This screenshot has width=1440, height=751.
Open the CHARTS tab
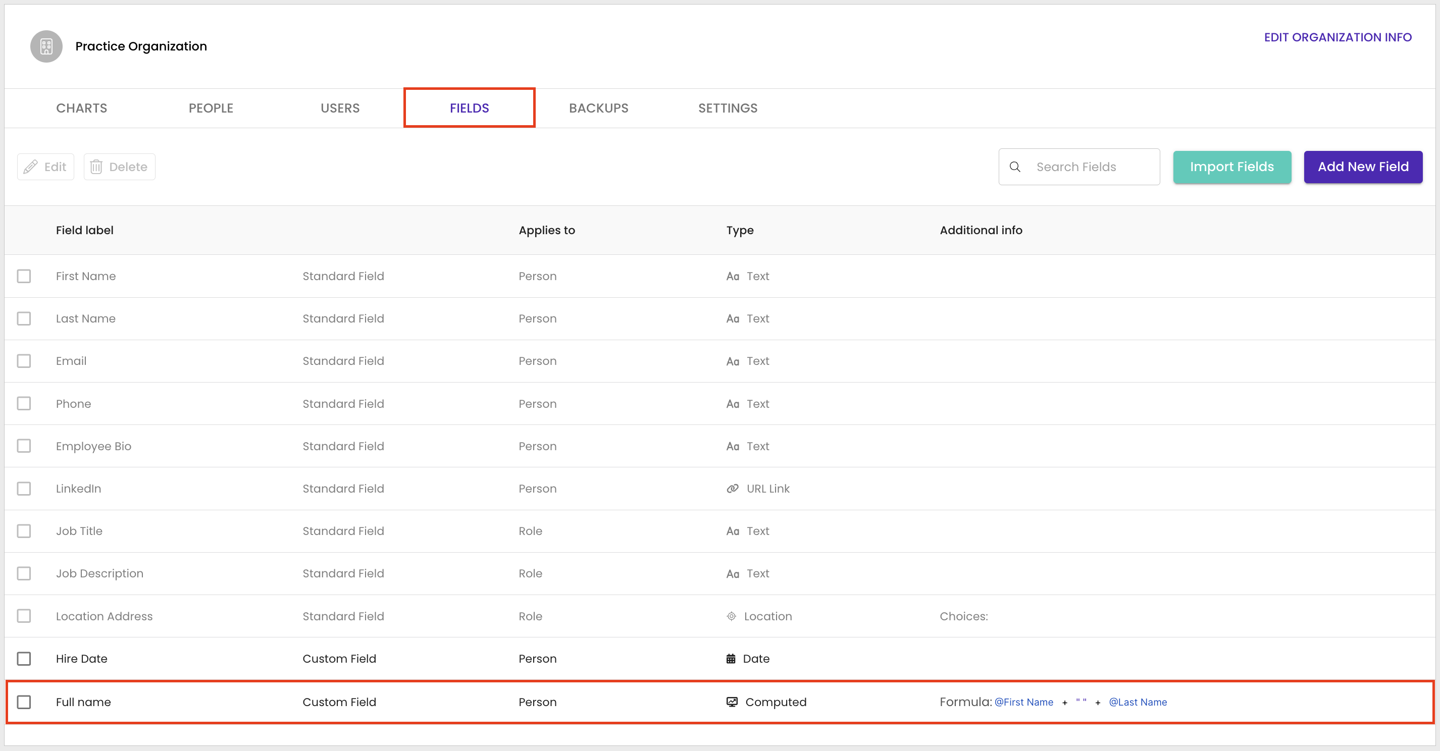[x=82, y=108]
